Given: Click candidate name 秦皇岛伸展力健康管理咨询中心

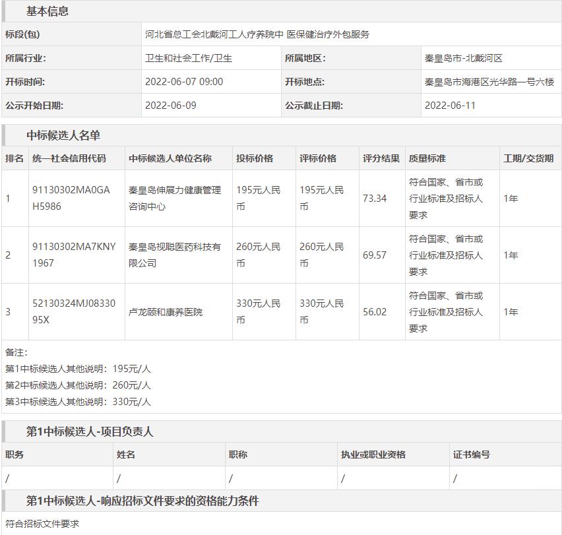Looking at the screenshot, I should (175, 198).
